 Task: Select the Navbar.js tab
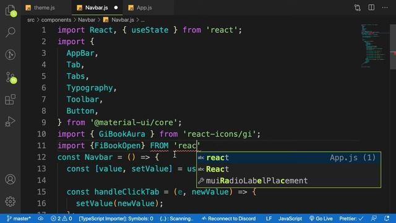[97, 7]
